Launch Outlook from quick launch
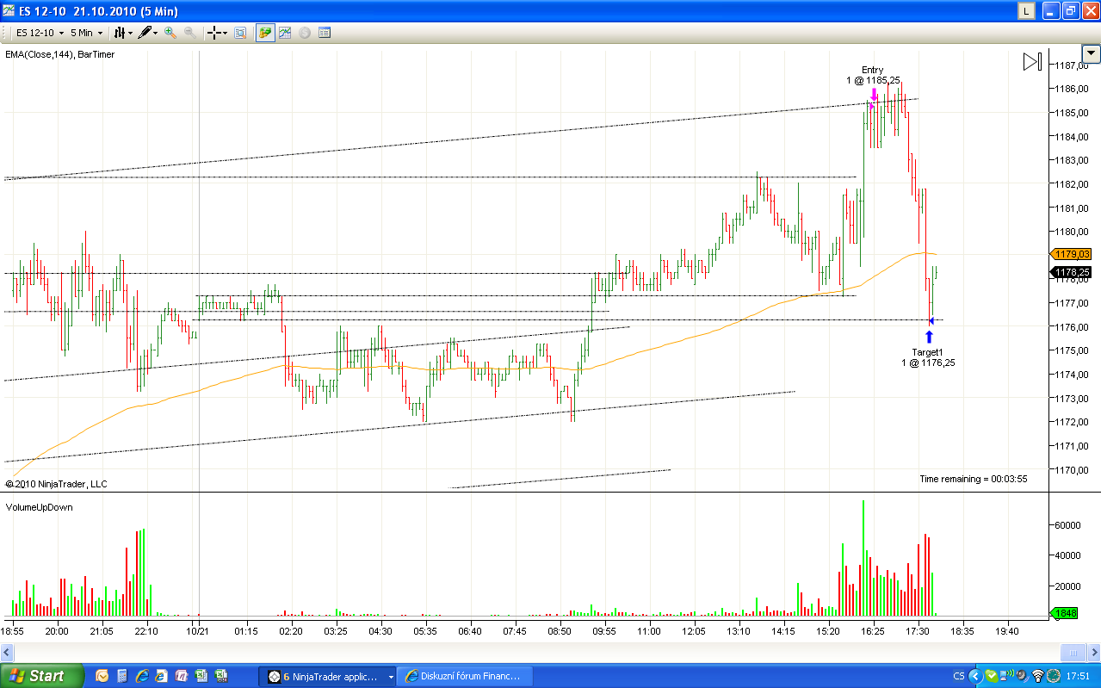Screen dimensions: 1101x688 click(x=102, y=676)
